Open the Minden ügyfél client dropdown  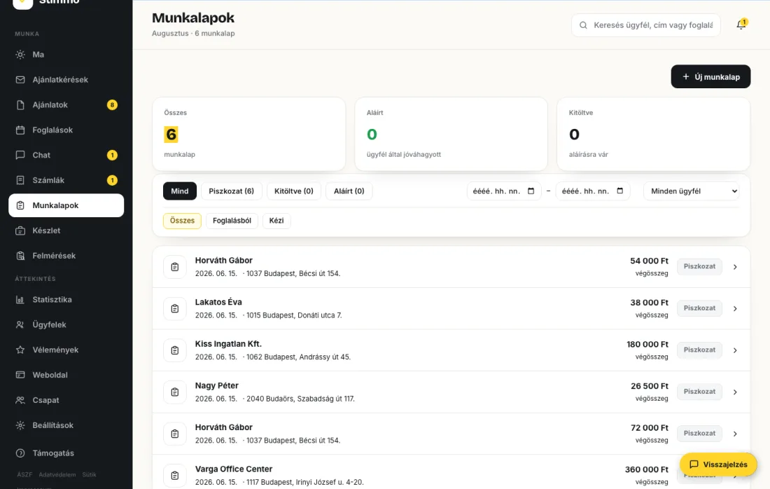point(692,191)
